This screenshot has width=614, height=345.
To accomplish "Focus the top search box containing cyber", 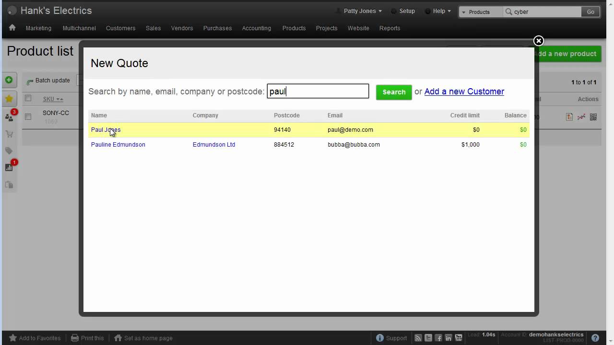I will pyautogui.click(x=542, y=12).
